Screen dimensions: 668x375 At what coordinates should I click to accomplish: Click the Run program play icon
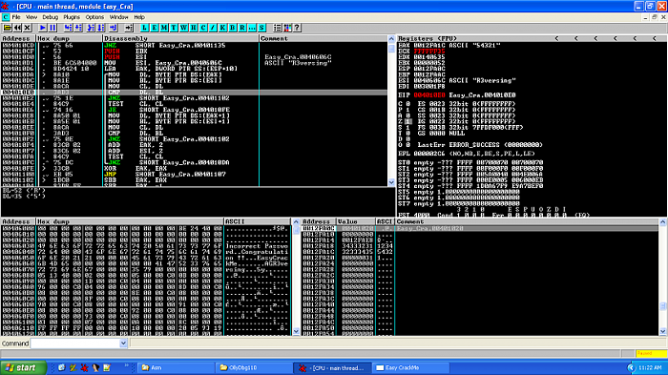coord(43,28)
